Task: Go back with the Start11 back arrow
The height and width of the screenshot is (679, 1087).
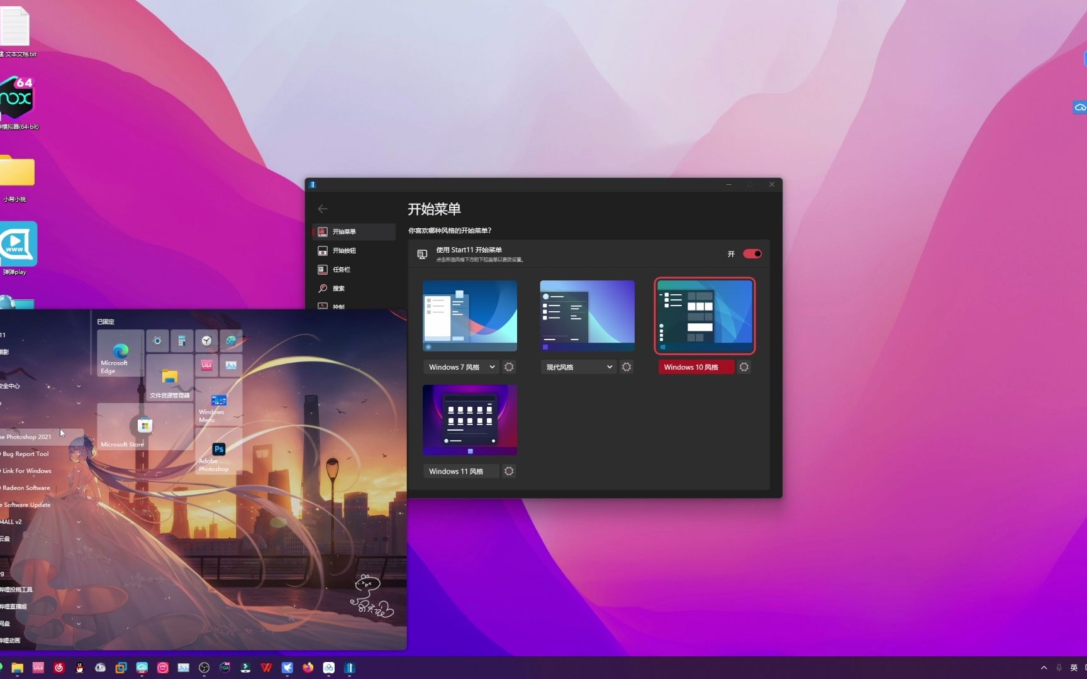Action: pyautogui.click(x=323, y=209)
